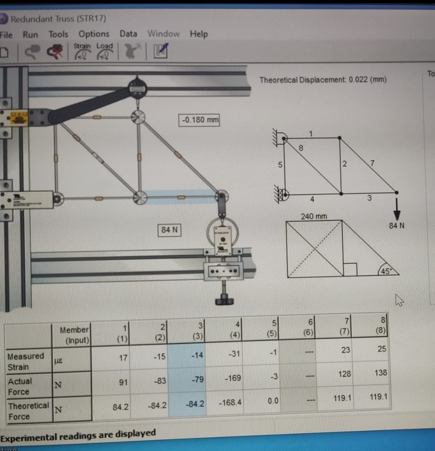Viewport: 435px width, 451px height.
Task: Select the grayed extraction tool icon
Action: pos(132,51)
